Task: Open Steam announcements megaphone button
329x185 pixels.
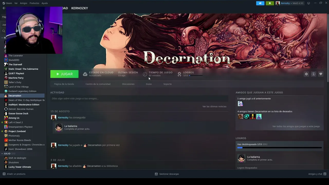Action: click(x=260, y=3)
